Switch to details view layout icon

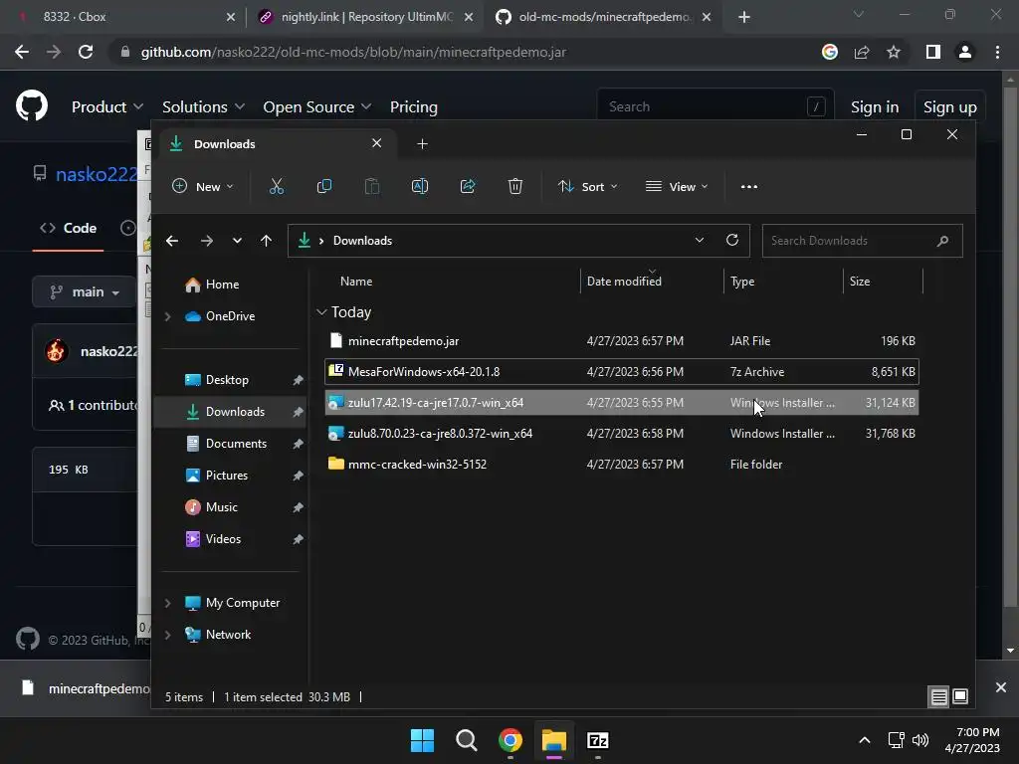point(939,697)
